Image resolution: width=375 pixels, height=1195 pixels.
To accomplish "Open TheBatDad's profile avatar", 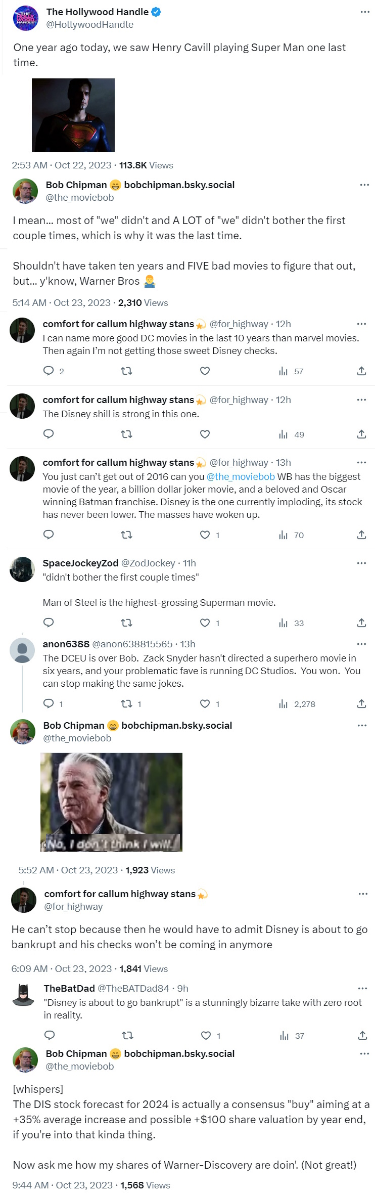I will (x=23, y=995).
